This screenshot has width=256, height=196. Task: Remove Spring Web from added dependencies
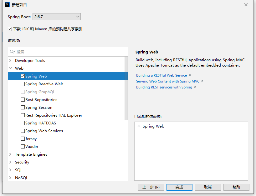point(139,126)
